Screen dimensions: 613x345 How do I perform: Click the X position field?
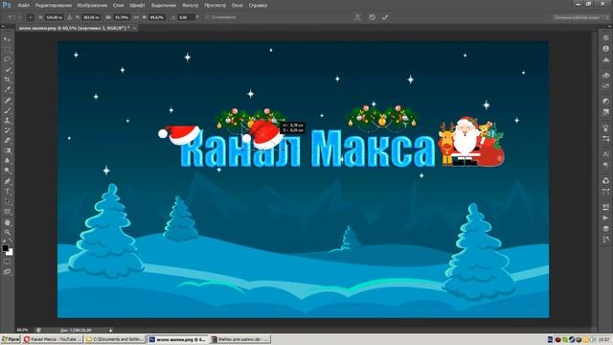coord(55,17)
